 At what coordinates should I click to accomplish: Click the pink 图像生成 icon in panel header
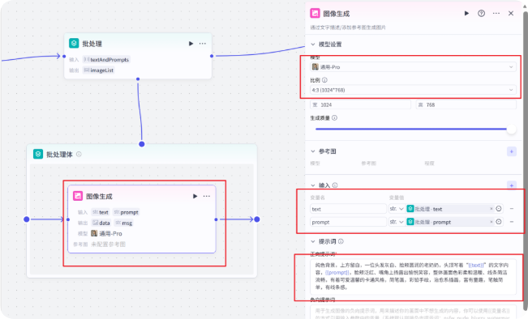tap(315, 14)
